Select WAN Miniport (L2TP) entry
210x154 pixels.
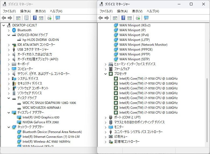coord(134,40)
